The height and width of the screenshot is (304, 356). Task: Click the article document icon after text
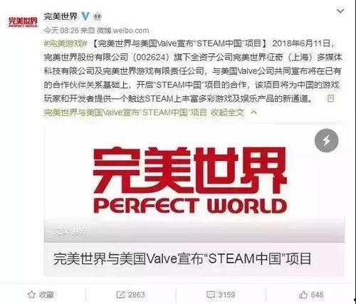click(x=330, y=98)
